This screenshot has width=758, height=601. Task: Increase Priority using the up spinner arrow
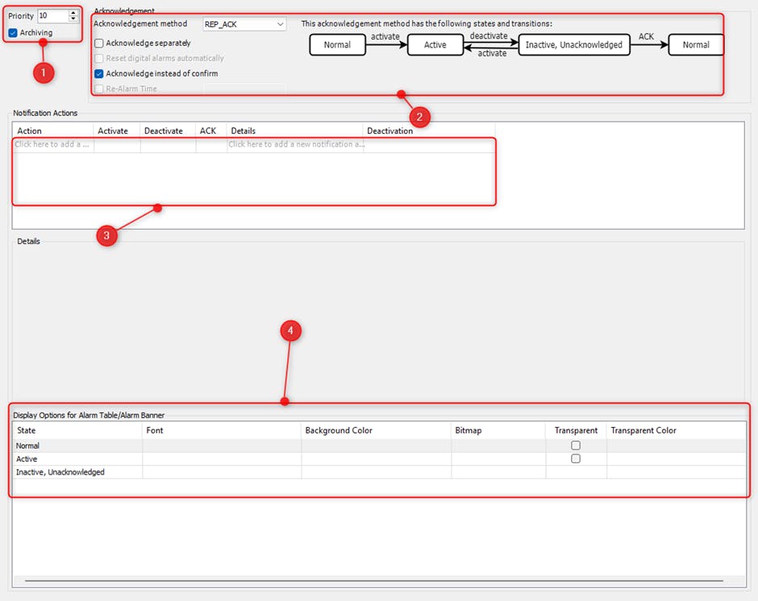click(x=73, y=13)
